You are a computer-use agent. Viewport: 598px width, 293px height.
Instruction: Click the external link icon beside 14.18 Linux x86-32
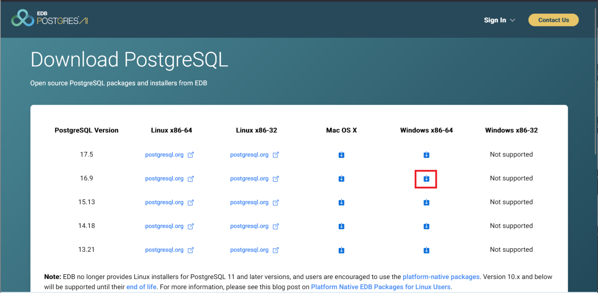click(x=276, y=226)
